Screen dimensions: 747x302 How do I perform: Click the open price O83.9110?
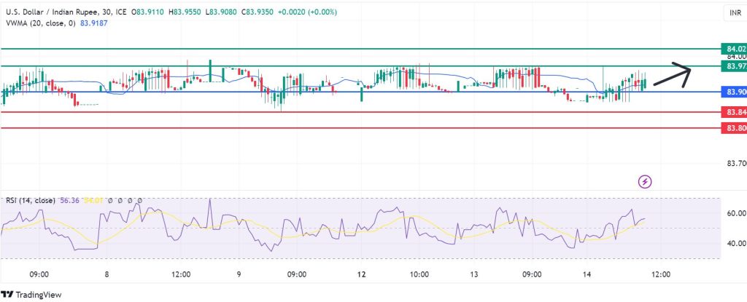(x=148, y=12)
